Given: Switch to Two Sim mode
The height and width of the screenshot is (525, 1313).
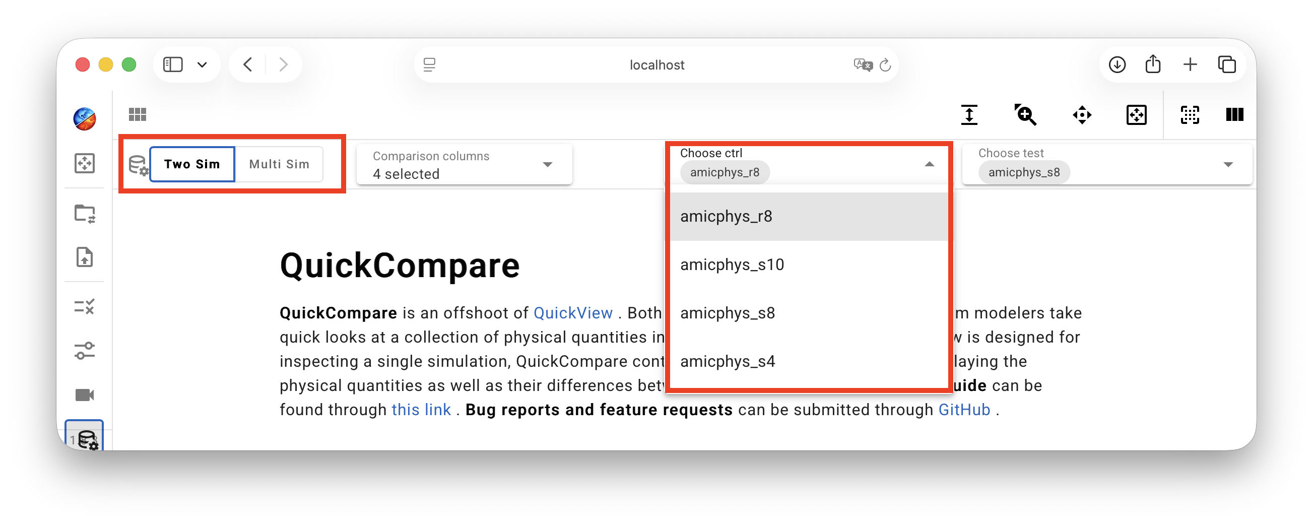Looking at the screenshot, I should (192, 164).
